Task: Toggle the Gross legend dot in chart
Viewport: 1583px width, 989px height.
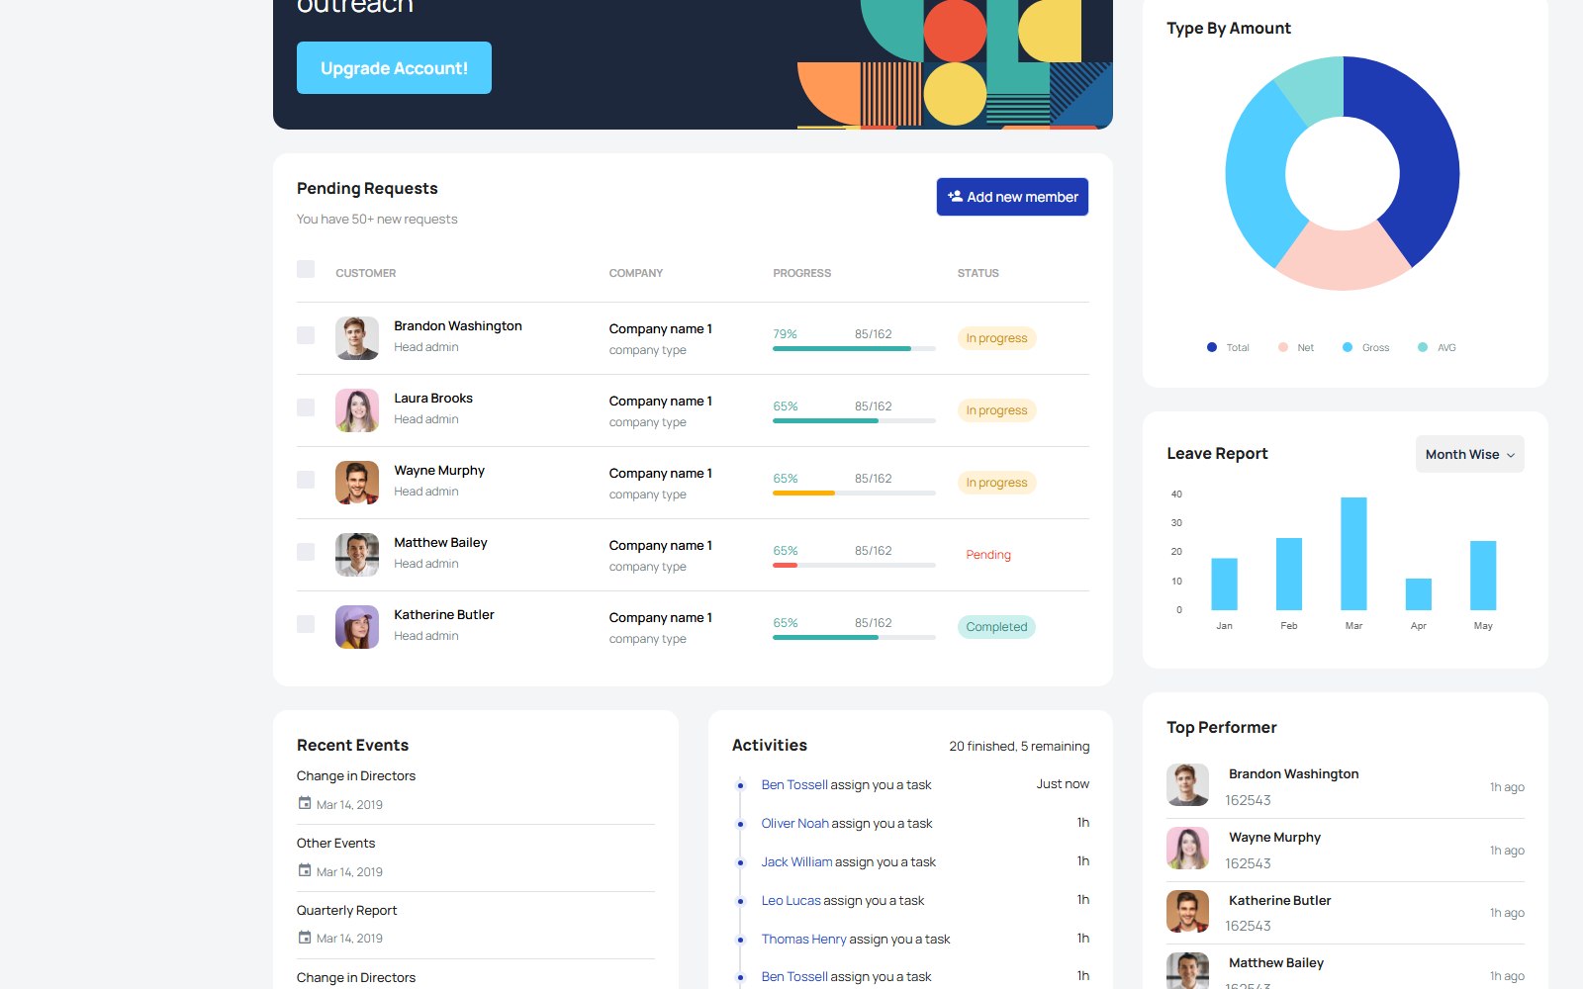Action: click(1348, 347)
